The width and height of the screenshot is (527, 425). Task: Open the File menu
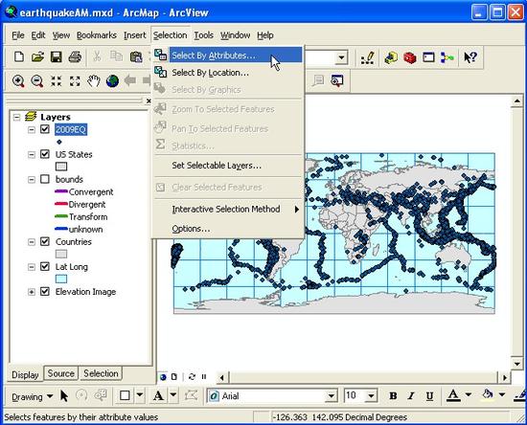[18, 34]
